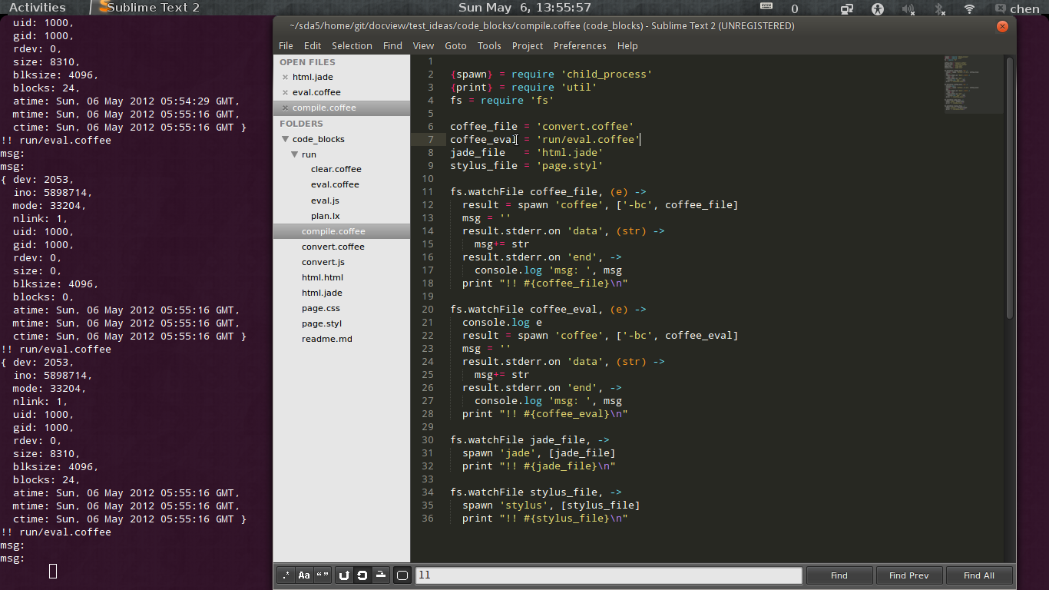
Task: Collapse the code_blocks folder
Action: click(285, 139)
